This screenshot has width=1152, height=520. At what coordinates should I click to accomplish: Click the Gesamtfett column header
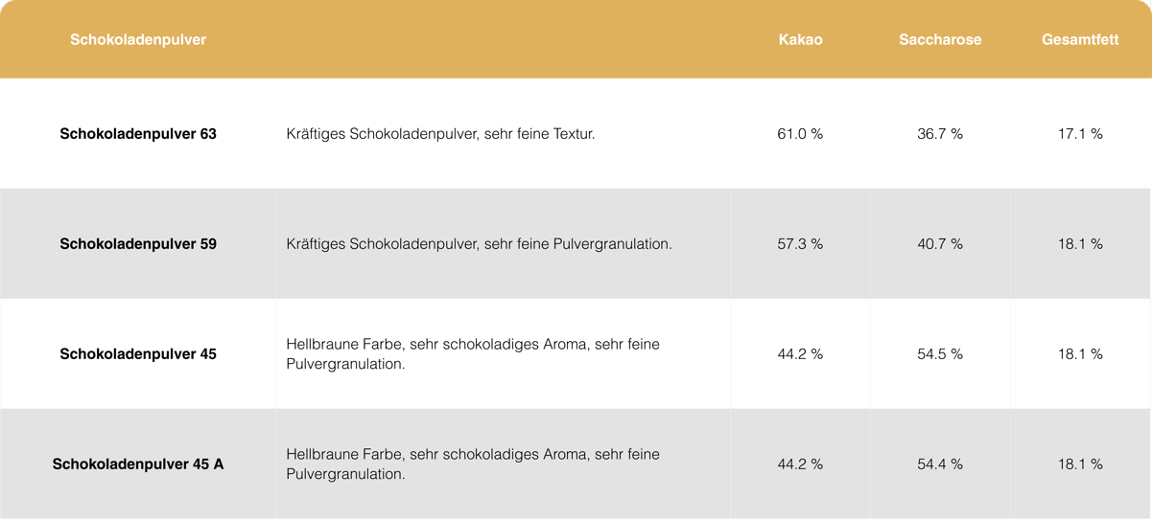pyautogui.click(x=1080, y=39)
